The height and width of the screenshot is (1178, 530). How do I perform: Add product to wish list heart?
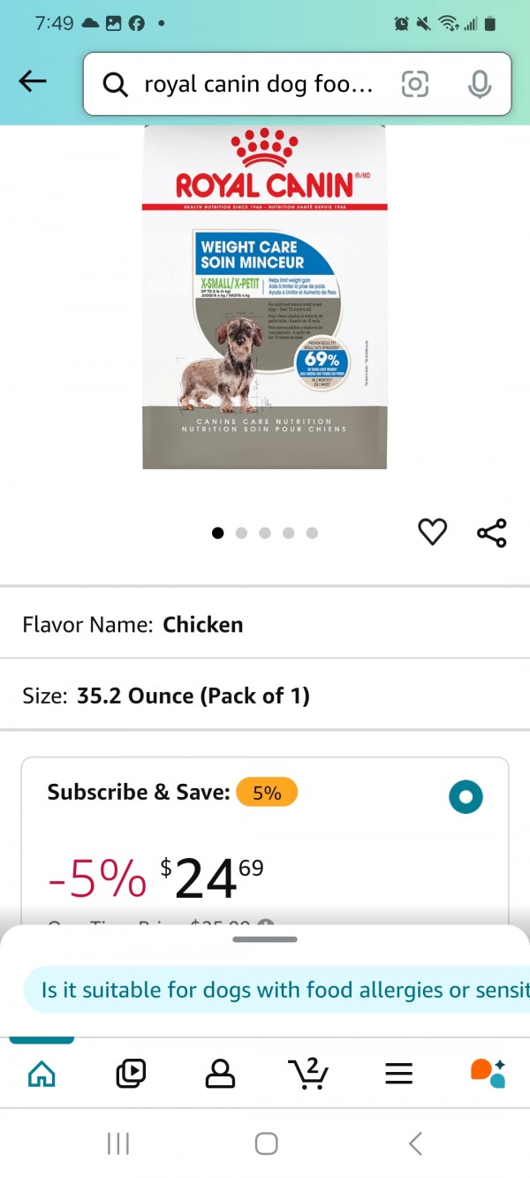(432, 532)
